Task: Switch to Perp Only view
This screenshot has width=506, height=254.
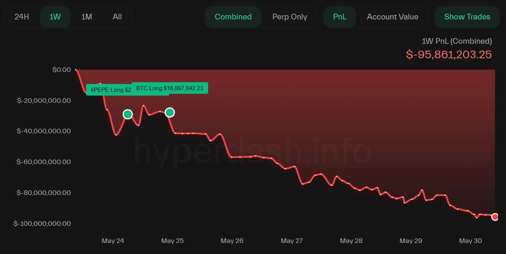Action: (290, 17)
